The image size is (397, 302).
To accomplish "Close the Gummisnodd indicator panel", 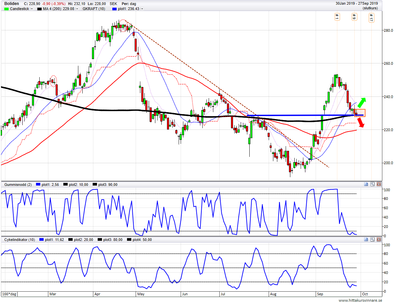I will coord(379,184).
